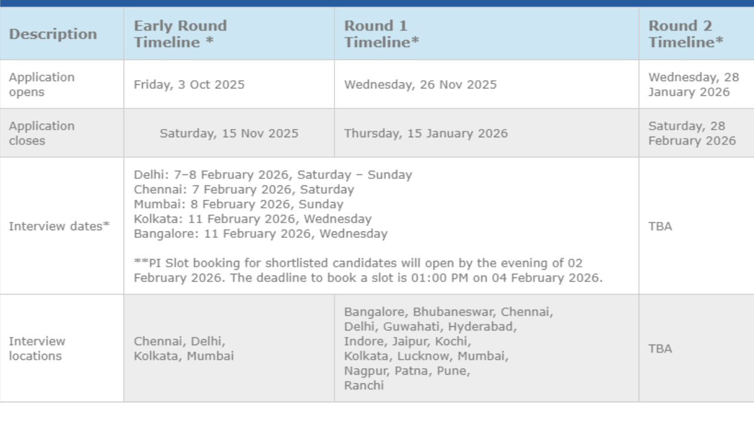Click the Description column header
754x424 pixels.
[x=53, y=34]
